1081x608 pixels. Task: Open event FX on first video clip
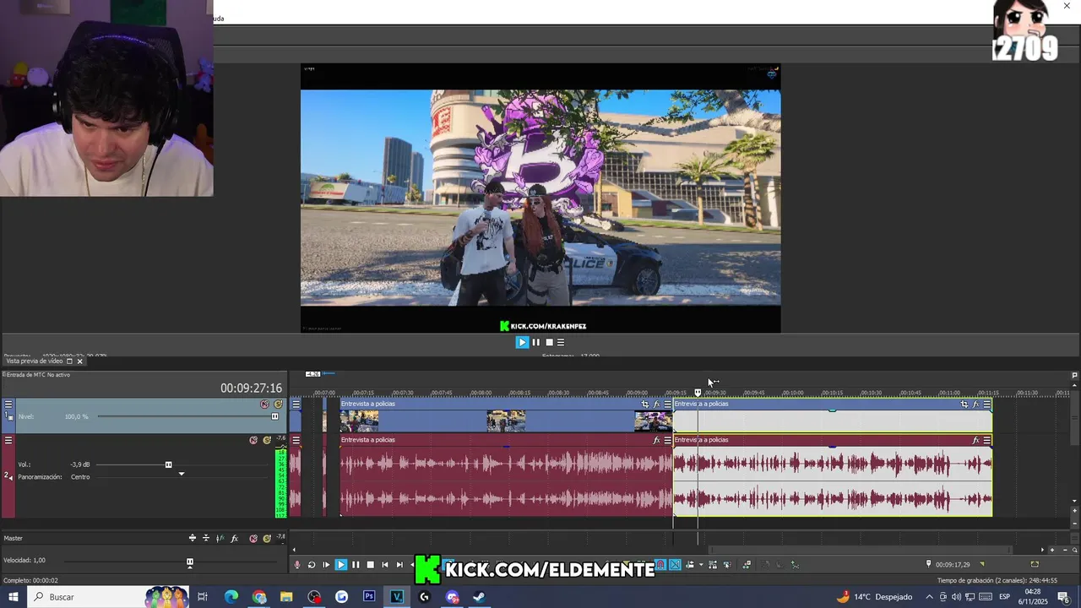point(656,404)
